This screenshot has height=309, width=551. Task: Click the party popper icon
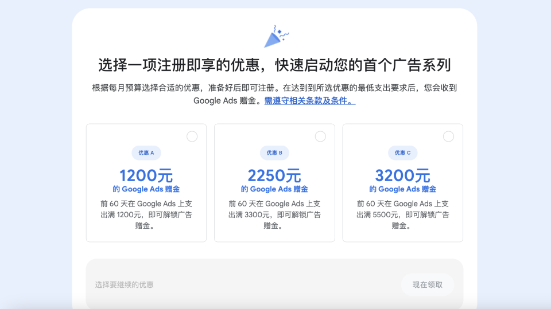pyautogui.click(x=276, y=36)
